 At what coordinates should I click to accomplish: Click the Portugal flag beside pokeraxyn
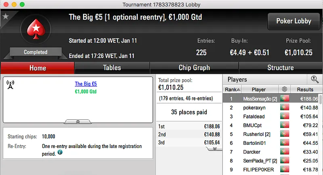[x=284, y=108]
